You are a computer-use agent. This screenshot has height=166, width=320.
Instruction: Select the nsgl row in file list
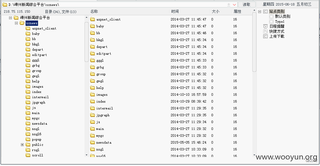(170, 149)
